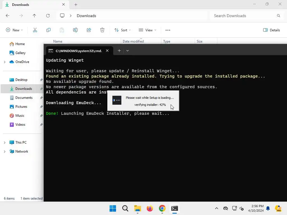Open Pictures in navigation pane

click(18, 107)
